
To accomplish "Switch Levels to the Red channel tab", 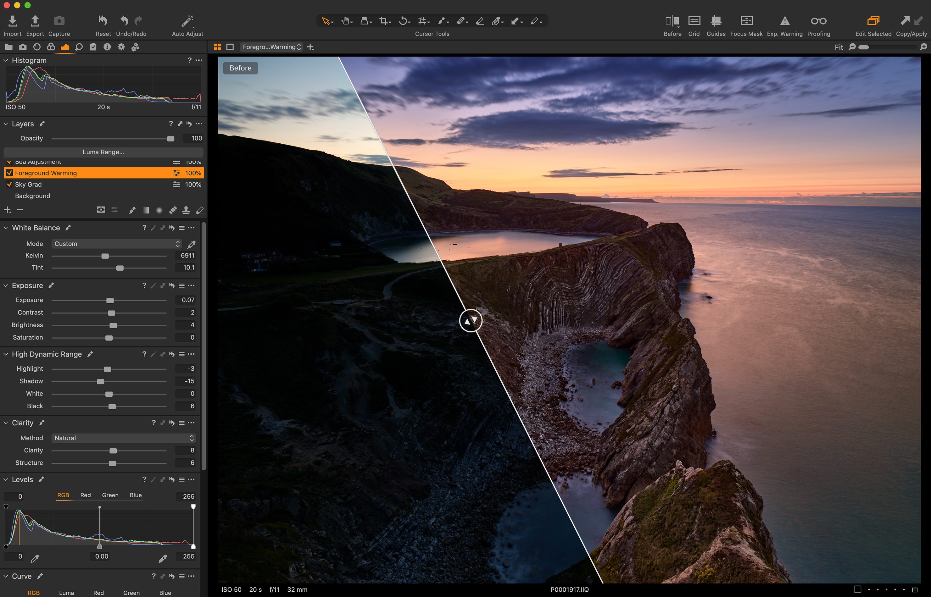I will (86, 495).
